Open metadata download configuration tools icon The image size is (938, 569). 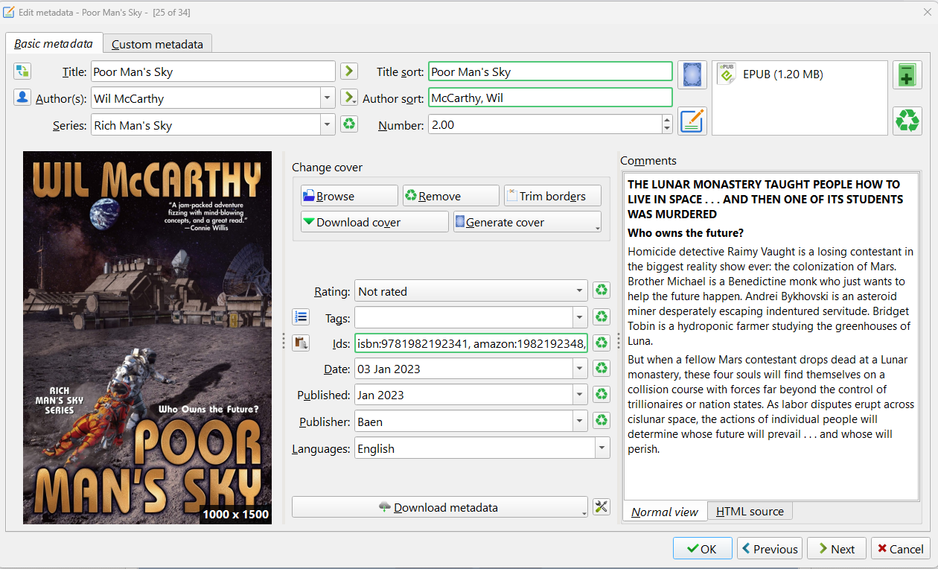tap(602, 507)
